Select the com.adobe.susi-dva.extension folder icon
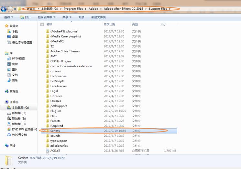The image size is (241, 169). (48, 66)
